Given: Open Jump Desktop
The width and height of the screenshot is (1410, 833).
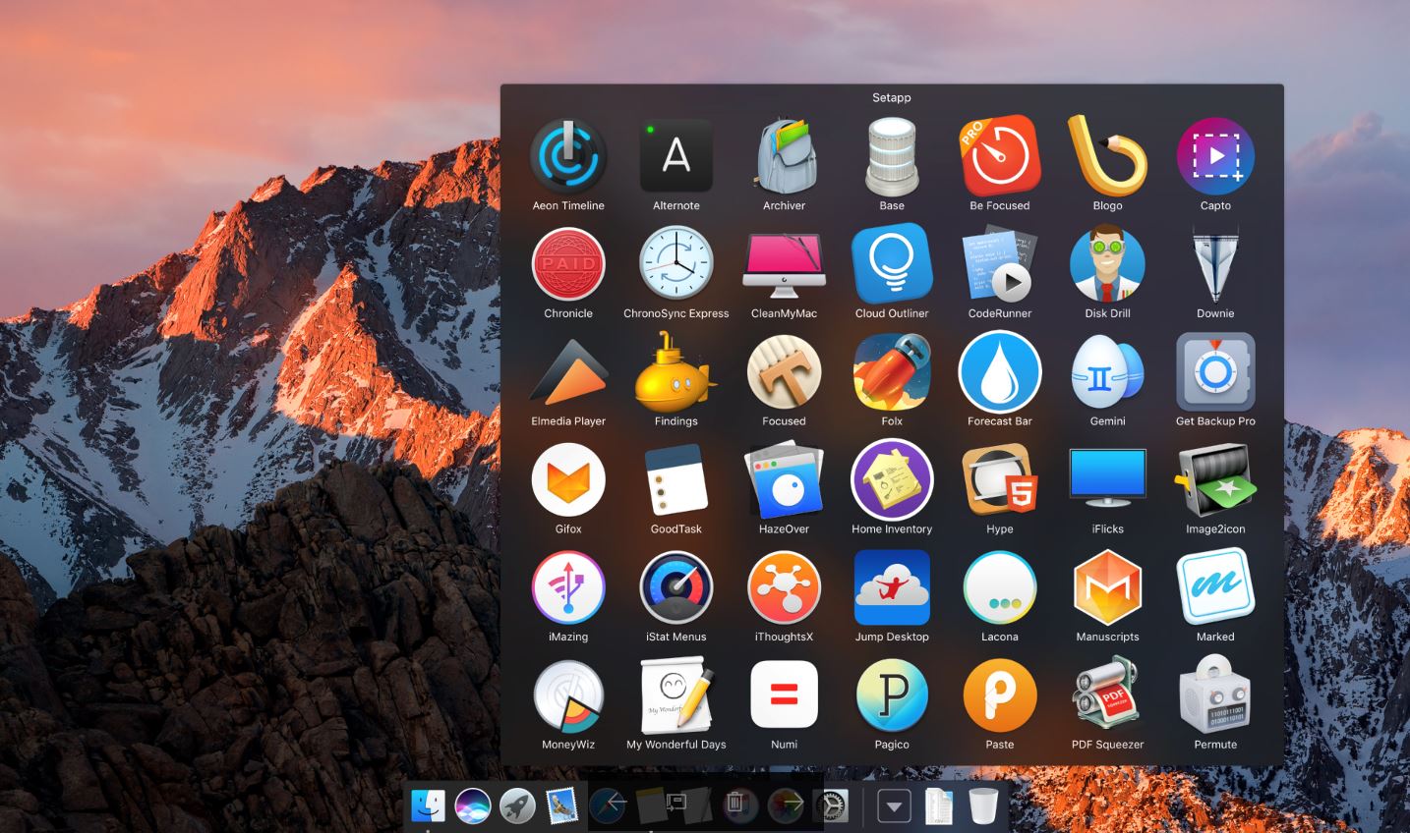Looking at the screenshot, I should [892, 587].
